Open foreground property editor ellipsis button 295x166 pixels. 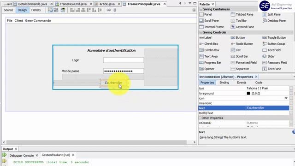coord(291,93)
